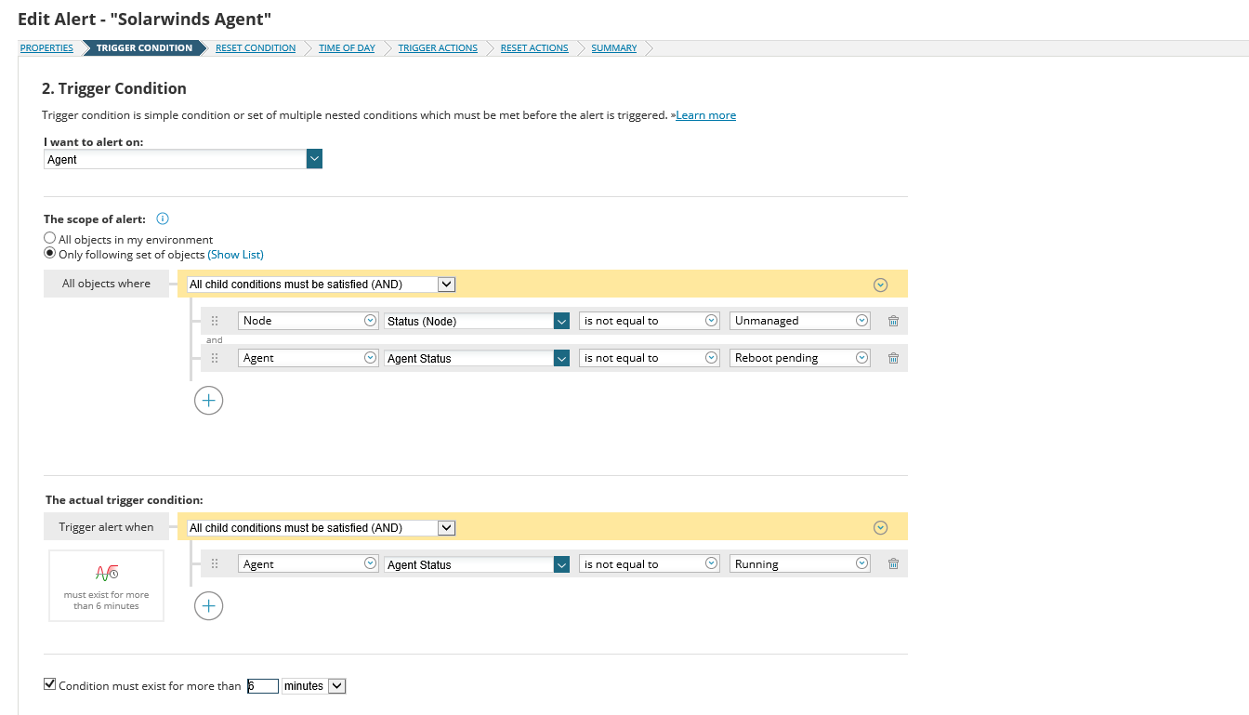This screenshot has height=715, width=1249.
Task: Grab the drag handle of Reboot pending row
Action: point(215,358)
